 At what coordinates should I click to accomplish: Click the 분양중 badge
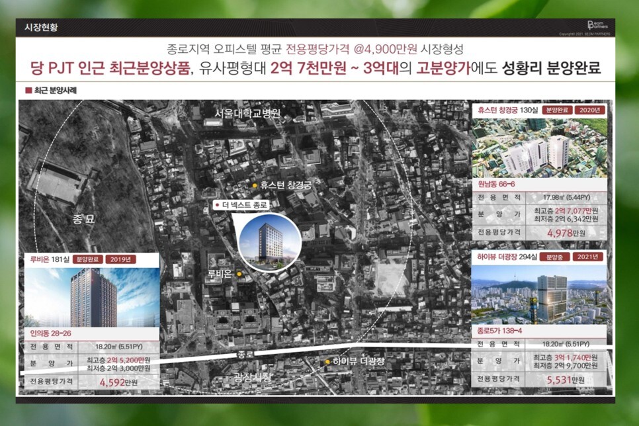pyautogui.click(x=554, y=257)
